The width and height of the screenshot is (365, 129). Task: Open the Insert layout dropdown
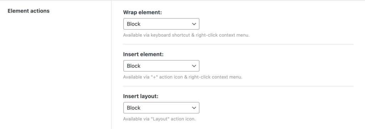(x=161, y=108)
